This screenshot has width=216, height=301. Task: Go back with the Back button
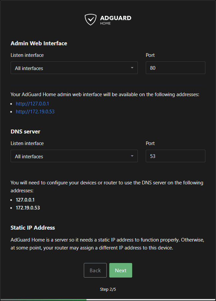click(95, 270)
